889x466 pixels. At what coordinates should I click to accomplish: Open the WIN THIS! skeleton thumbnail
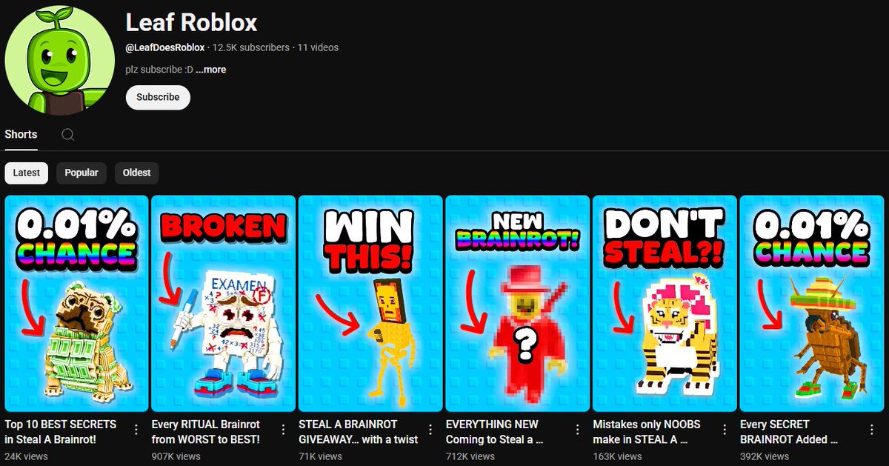click(370, 303)
